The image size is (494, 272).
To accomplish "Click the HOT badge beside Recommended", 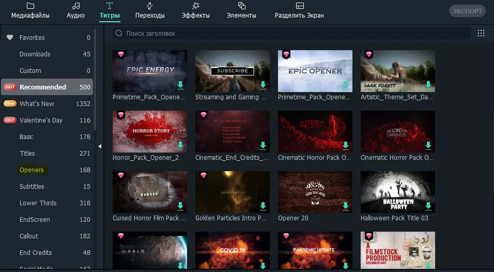I will (10, 87).
